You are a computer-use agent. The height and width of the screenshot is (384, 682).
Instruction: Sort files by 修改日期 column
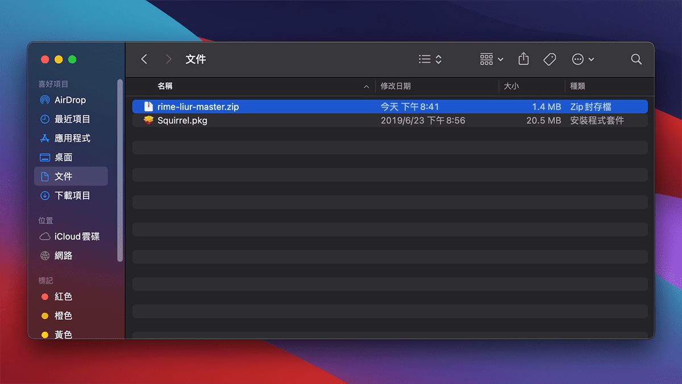[396, 86]
